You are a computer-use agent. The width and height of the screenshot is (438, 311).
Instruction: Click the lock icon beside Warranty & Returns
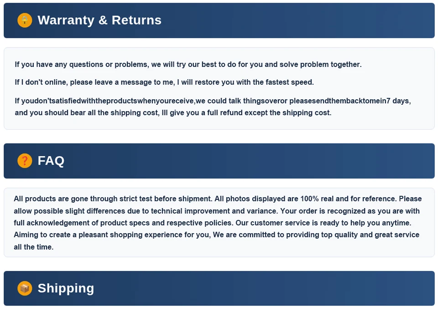(x=25, y=20)
